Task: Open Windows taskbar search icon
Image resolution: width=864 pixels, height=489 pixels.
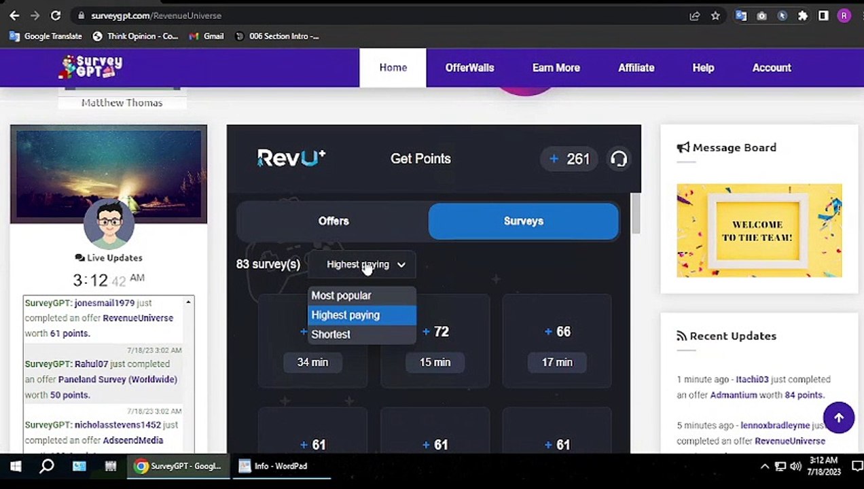Action: (47, 466)
